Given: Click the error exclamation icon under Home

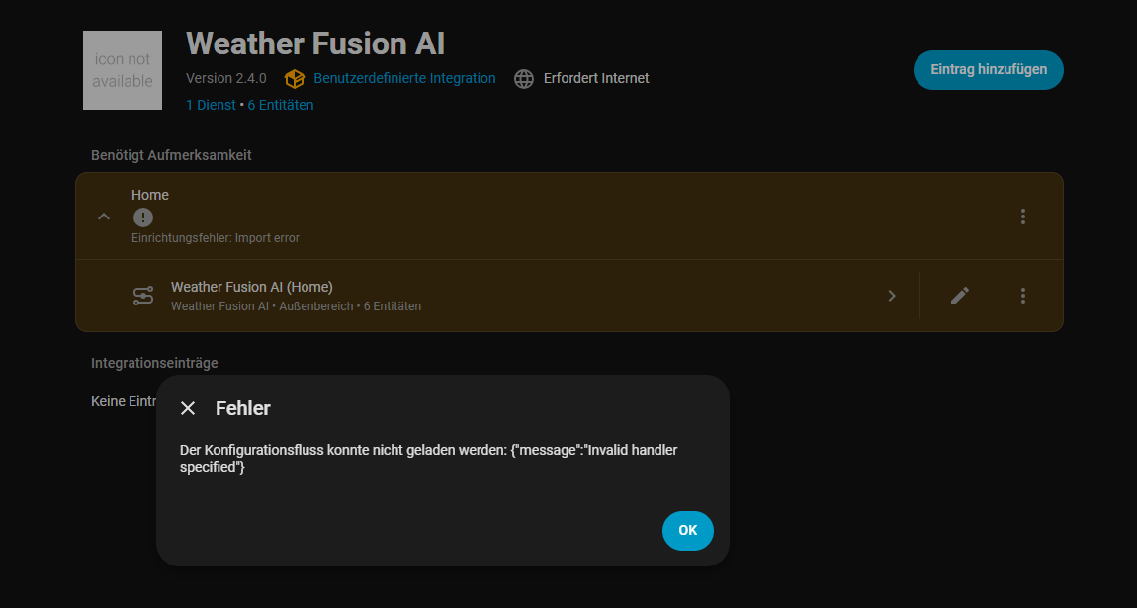Looking at the screenshot, I should coord(143,217).
